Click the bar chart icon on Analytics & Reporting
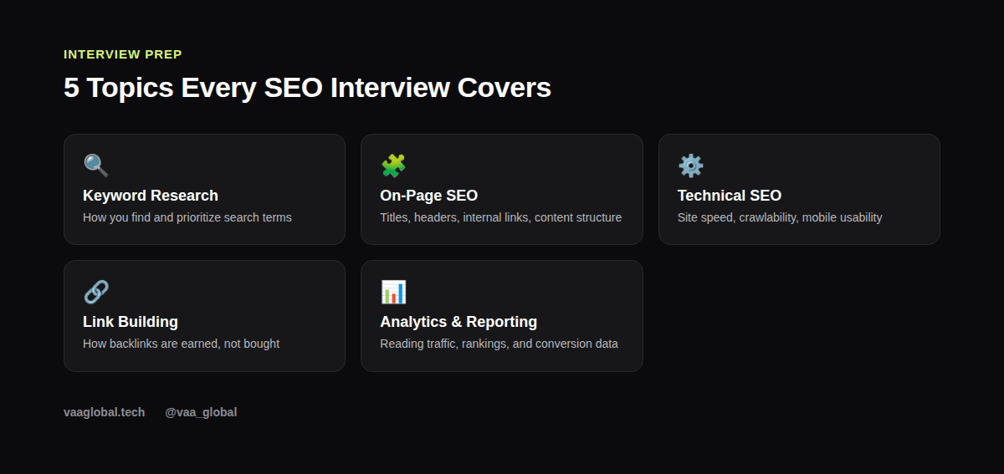1004x474 pixels. pyautogui.click(x=393, y=292)
